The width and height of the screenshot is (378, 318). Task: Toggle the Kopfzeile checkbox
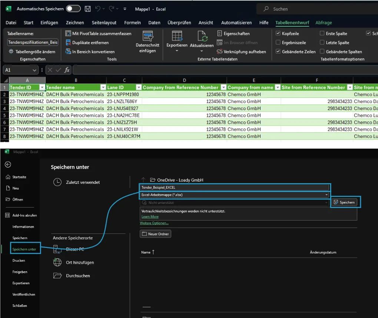click(278, 33)
